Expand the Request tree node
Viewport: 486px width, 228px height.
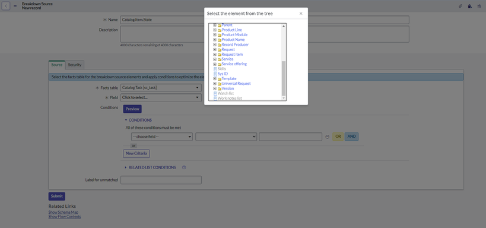[214, 49]
